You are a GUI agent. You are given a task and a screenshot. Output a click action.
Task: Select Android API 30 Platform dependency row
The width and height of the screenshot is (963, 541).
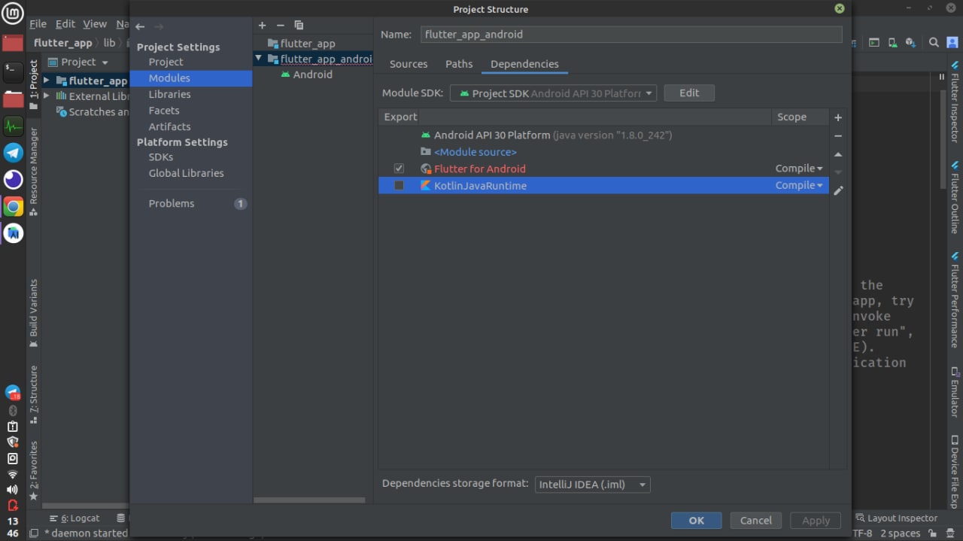click(x=603, y=135)
